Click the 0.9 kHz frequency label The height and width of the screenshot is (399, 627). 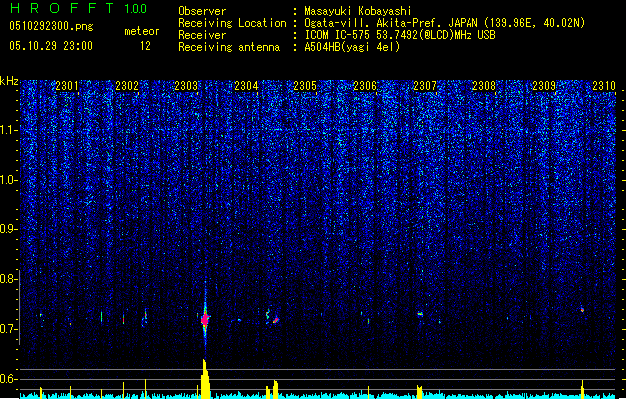9,229
